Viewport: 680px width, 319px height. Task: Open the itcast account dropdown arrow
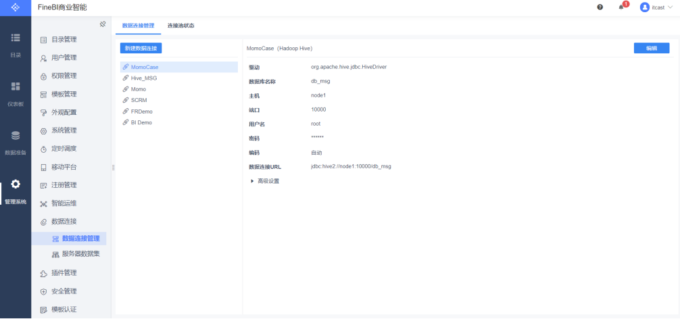[670, 7]
